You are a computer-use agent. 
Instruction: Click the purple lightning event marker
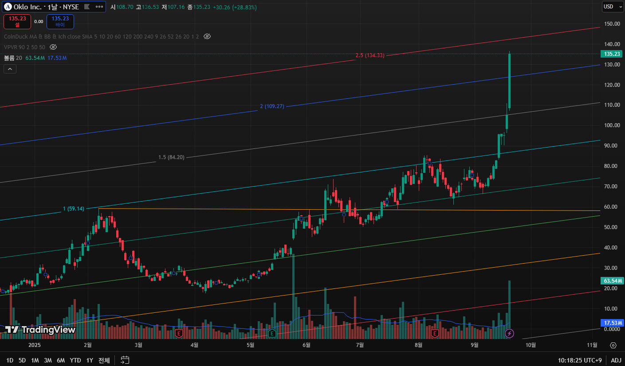(510, 333)
